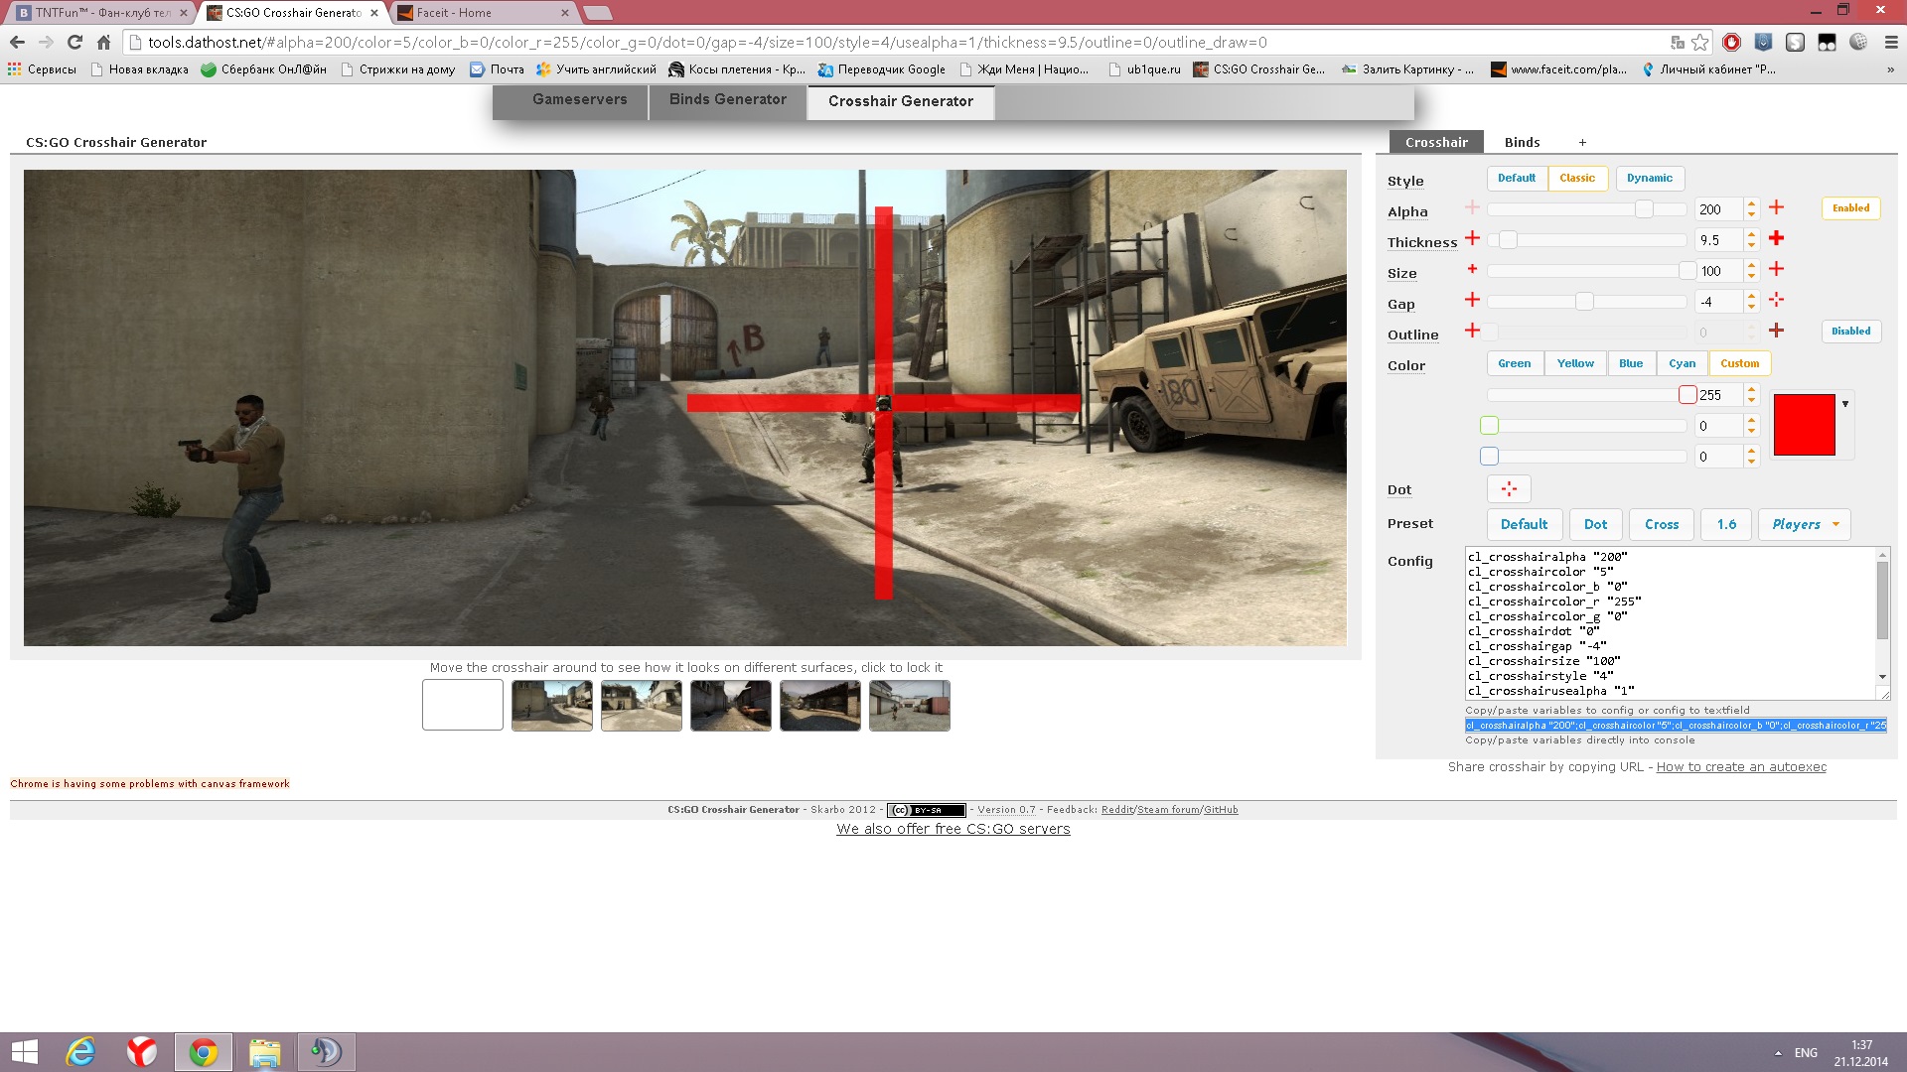
Task: Click the thin crosshair icon left of Thickness slider
Action: 1472,238
